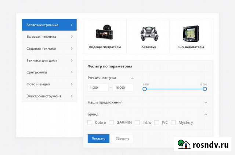The width and height of the screenshot is (235, 155).
Task: Click the left price slider handle
Action: (x=144, y=89)
